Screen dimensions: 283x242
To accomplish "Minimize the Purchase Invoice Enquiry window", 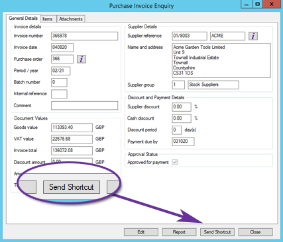I will coord(247,4).
